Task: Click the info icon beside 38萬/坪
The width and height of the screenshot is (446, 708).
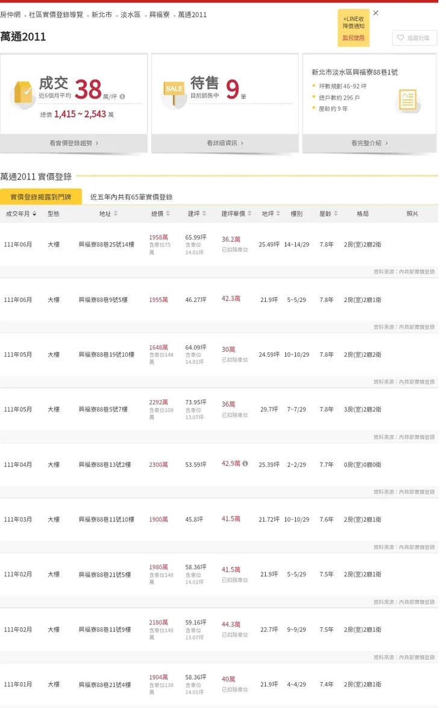Action: 122,96
